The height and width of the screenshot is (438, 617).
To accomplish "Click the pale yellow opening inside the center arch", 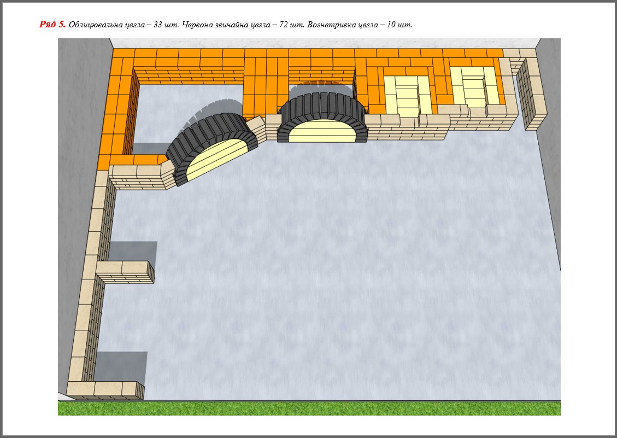I will (x=322, y=134).
